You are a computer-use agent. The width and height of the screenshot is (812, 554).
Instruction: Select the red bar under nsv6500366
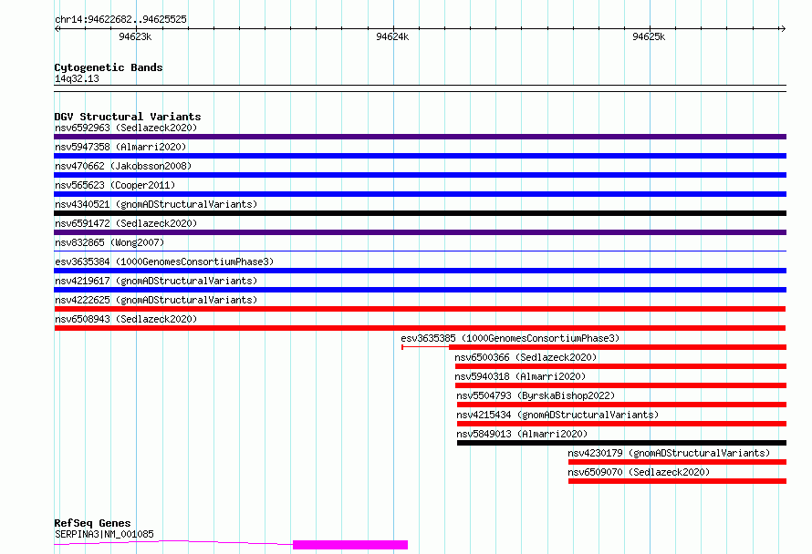click(x=620, y=366)
